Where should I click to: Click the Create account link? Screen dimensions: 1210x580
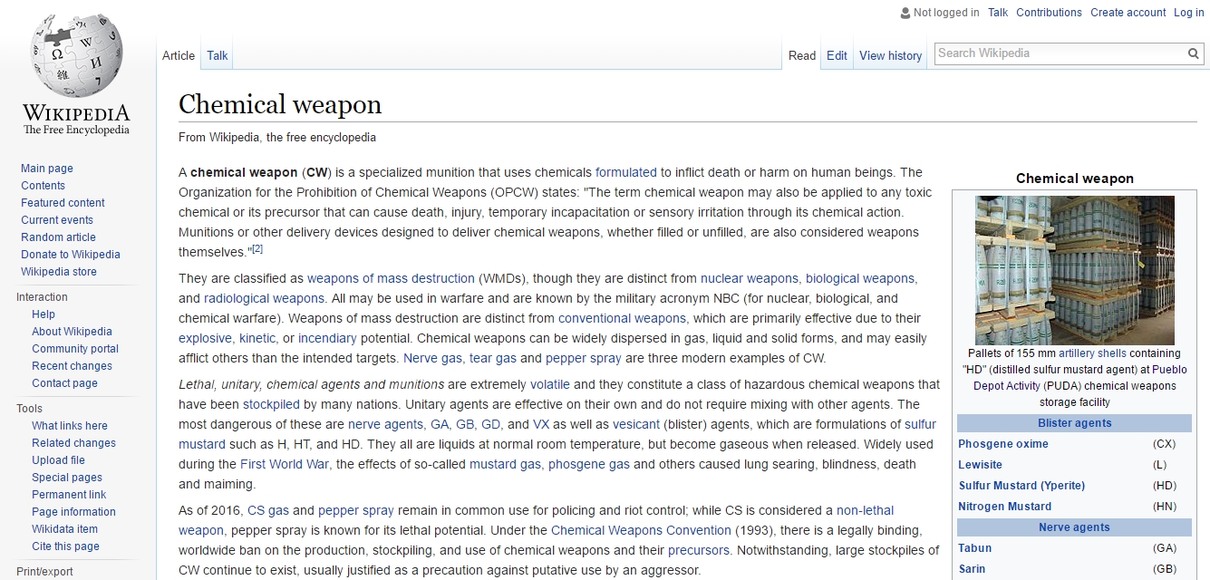pyautogui.click(x=1128, y=13)
